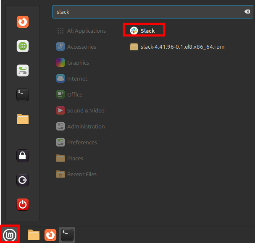Image resolution: width=255 pixels, height=243 pixels.
Task: Open System Settings from favorites sidebar
Action: click(x=23, y=71)
